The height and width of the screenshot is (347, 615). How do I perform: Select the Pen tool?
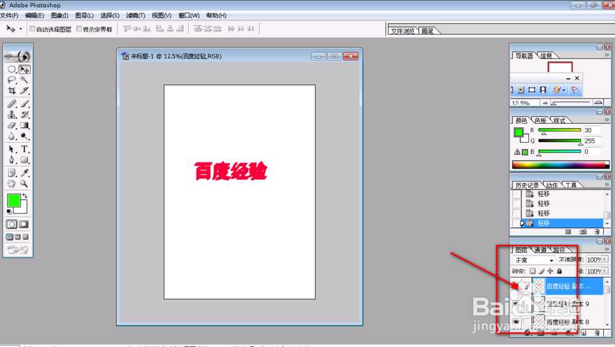click(12, 160)
